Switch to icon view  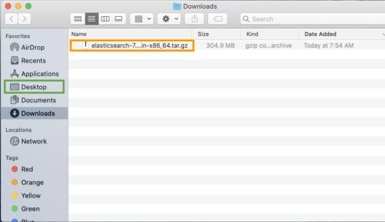(78, 19)
